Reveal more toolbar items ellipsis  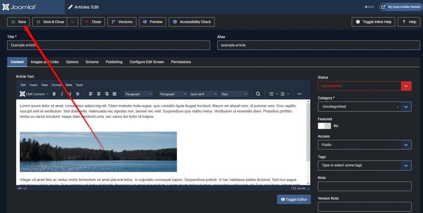(x=299, y=94)
